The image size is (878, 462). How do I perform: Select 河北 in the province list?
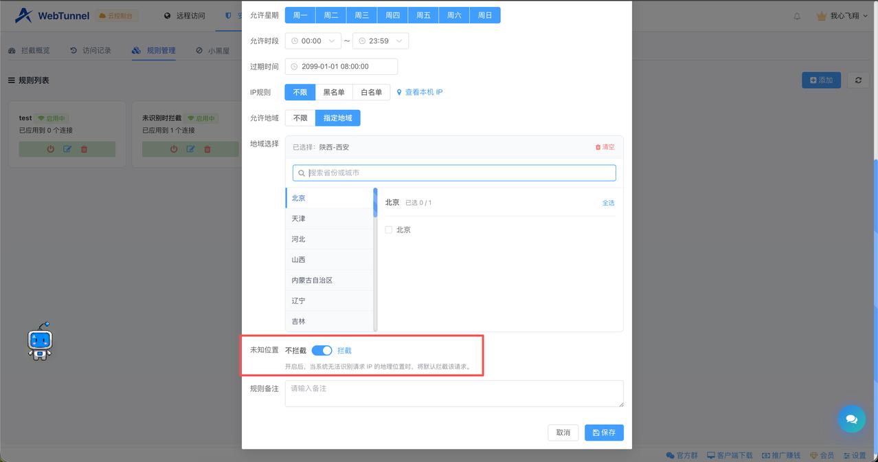coord(329,239)
